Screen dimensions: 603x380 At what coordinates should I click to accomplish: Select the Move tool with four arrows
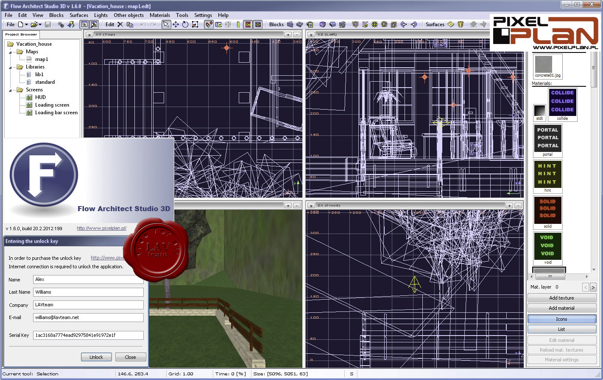click(x=176, y=25)
